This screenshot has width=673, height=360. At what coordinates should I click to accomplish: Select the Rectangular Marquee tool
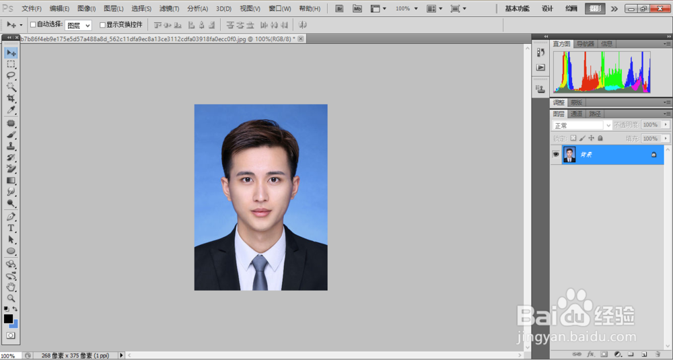click(11, 65)
